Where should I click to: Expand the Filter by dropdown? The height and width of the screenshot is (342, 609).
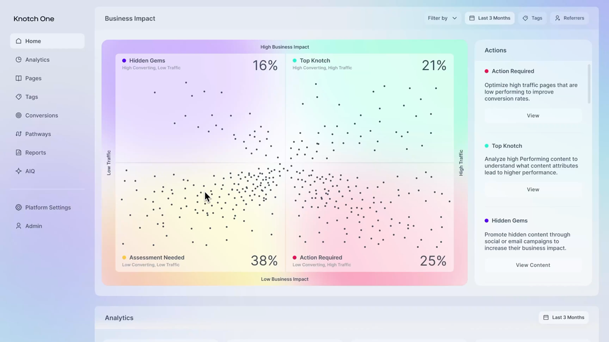pyautogui.click(x=442, y=18)
